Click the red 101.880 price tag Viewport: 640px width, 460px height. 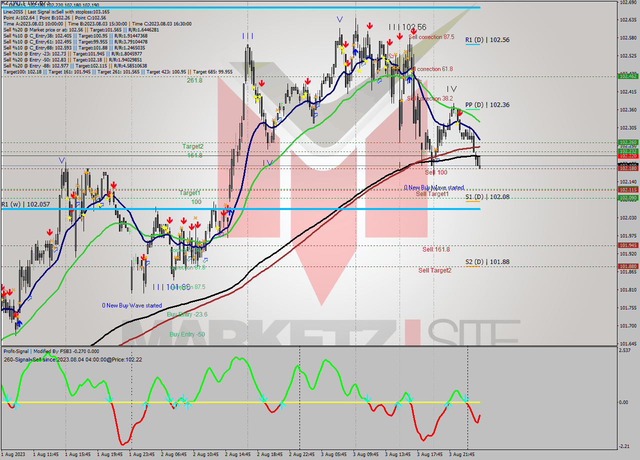(628, 266)
